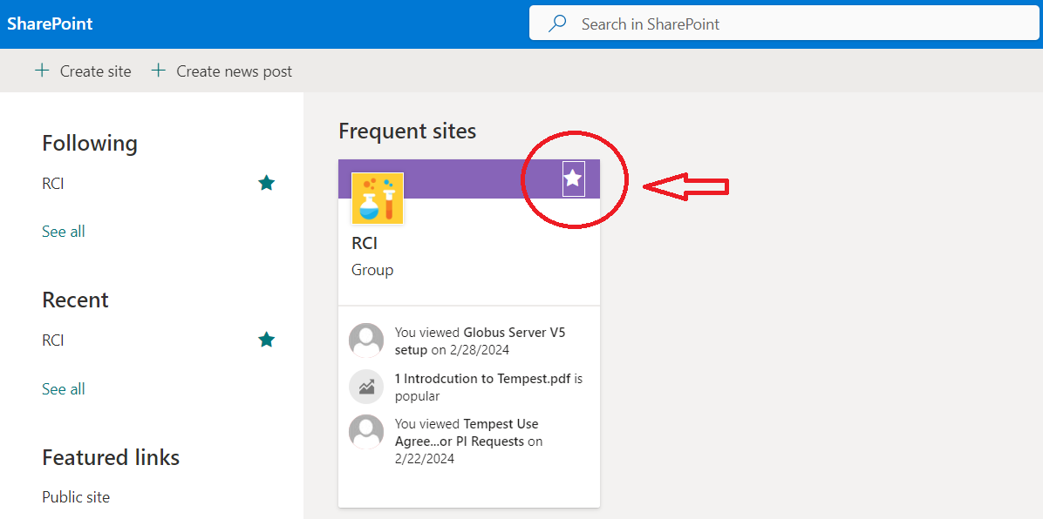Open the RCI card title

pyautogui.click(x=365, y=244)
